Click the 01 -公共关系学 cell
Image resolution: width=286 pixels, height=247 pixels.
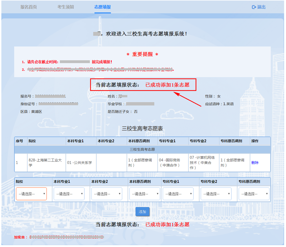pyautogui.click(x=81, y=163)
